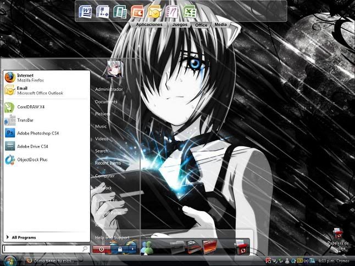Open the Visio icon in the dock

coord(103,12)
